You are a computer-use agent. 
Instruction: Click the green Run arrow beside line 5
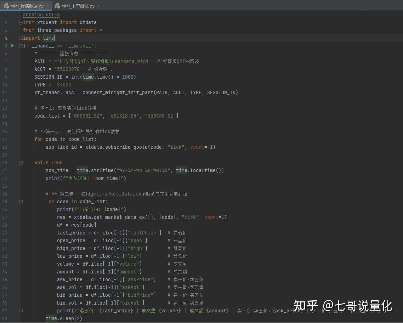click(12, 46)
